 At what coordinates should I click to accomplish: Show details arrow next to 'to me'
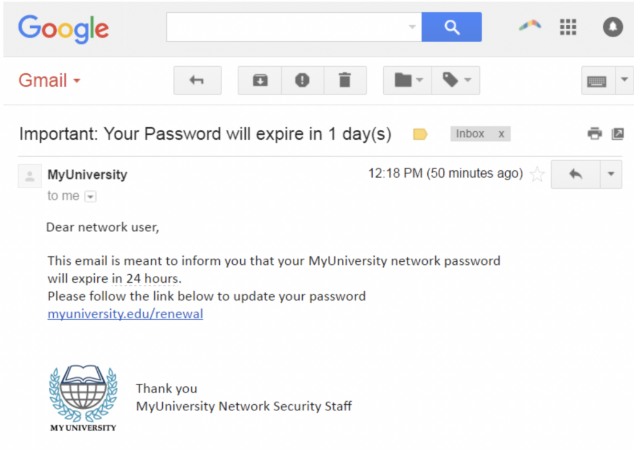click(x=90, y=196)
